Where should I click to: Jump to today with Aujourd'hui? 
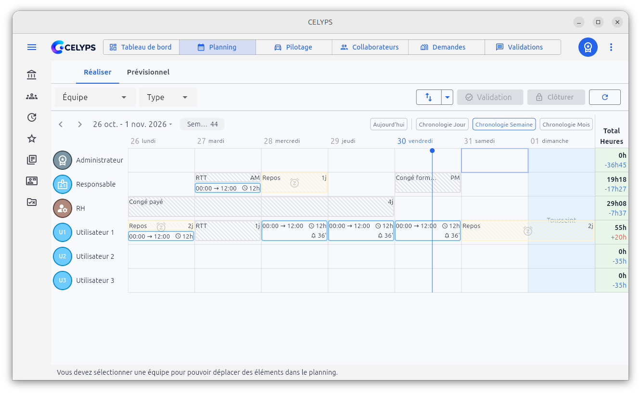coord(389,125)
